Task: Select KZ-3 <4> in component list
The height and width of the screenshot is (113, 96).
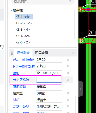Action: [23, 30]
